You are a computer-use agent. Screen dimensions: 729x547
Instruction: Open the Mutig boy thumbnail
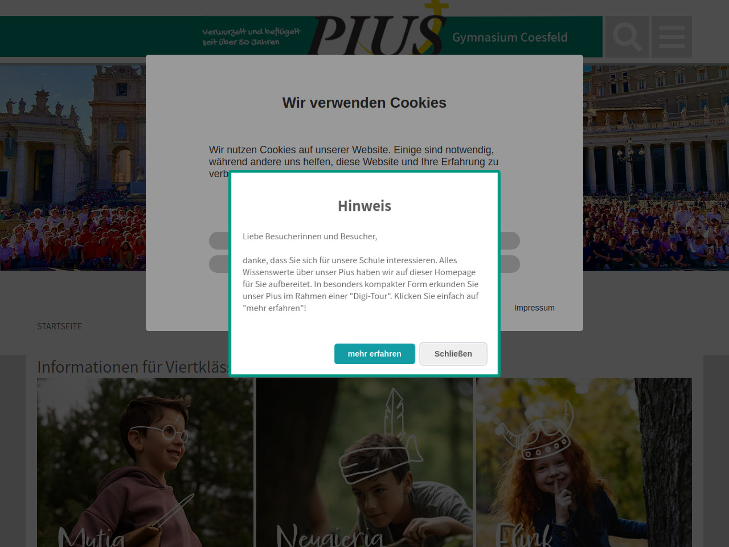coord(145,462)
